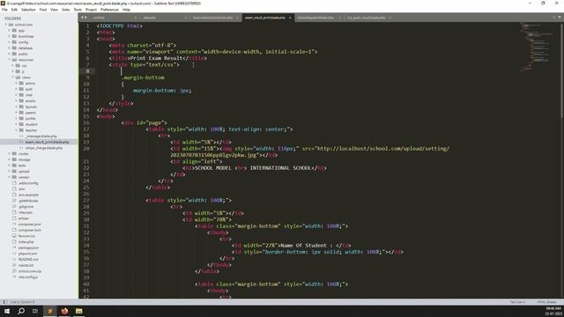
Task: Expand the bootstrap folder
Action: 10,36
